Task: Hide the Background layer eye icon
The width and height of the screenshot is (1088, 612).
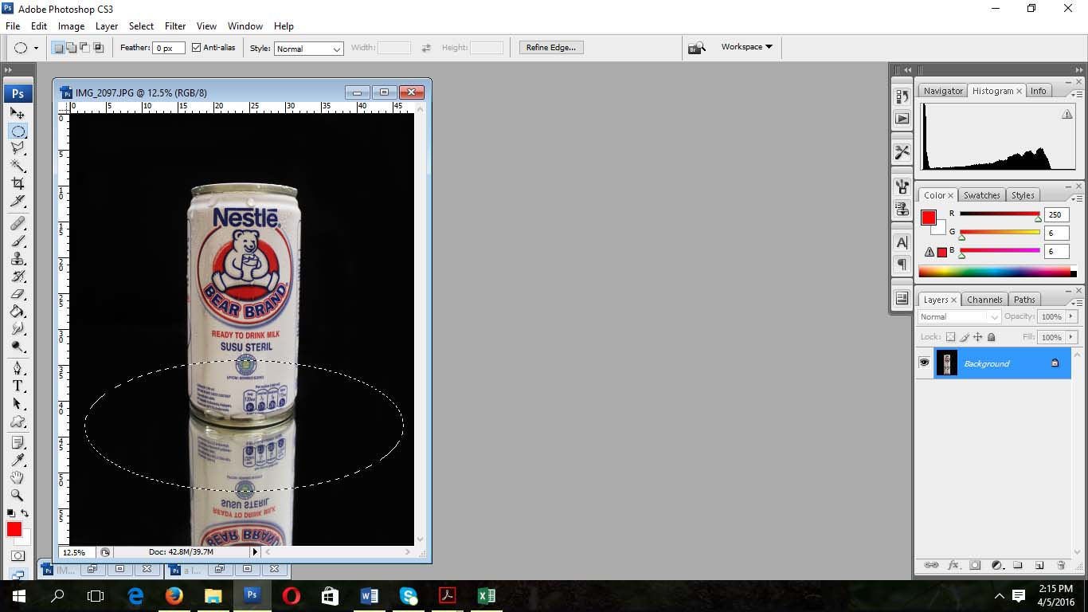Action: coord(924,363)
